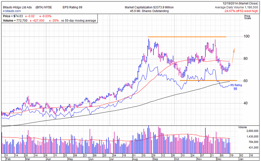This screenshot has width=261, height=161.
Task: Click red down arrow beside -0.02 price change
Action: 26,17
